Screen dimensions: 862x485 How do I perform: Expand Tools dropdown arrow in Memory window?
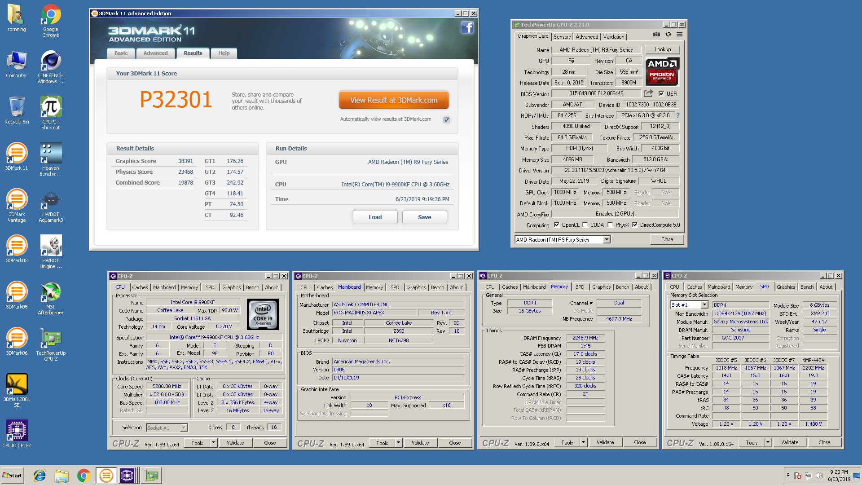[583, 442]
